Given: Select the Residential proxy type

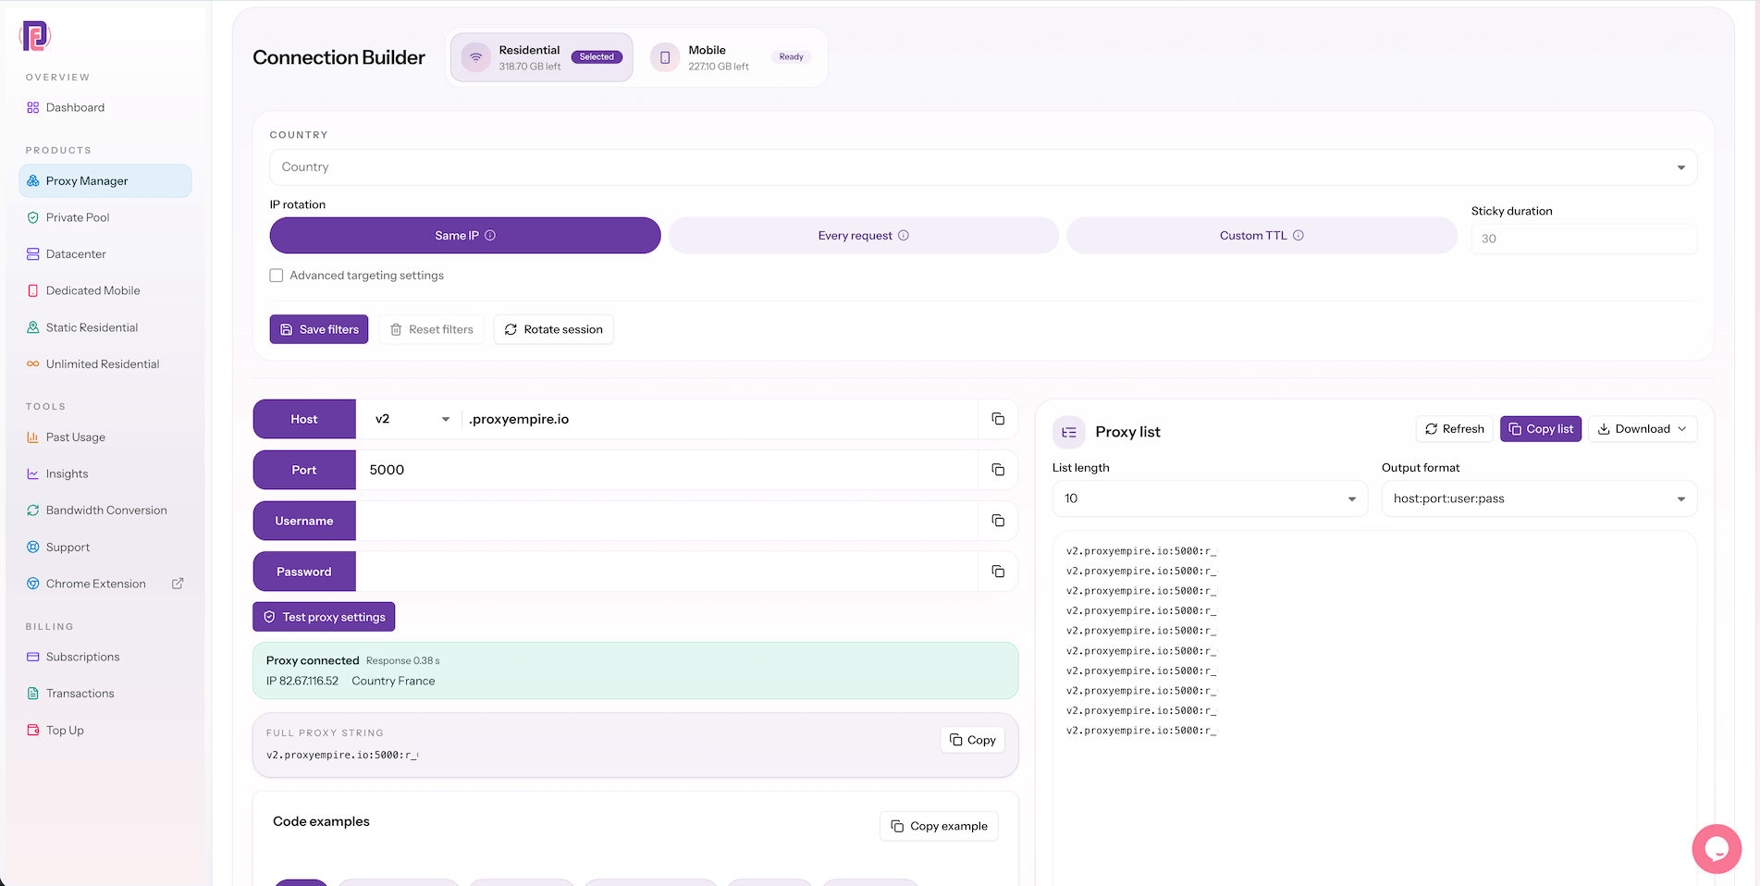Looking at the screenshot, I should [542, 57].
